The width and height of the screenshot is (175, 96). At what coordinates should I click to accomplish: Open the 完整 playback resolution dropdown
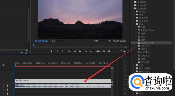[100, 41]
